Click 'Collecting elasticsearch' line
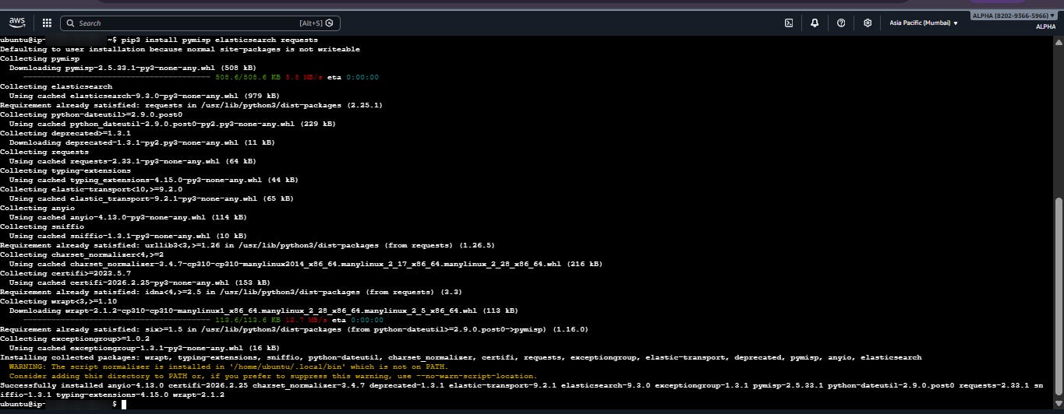This screenshot has height=414, width=1064. [56, 86]
